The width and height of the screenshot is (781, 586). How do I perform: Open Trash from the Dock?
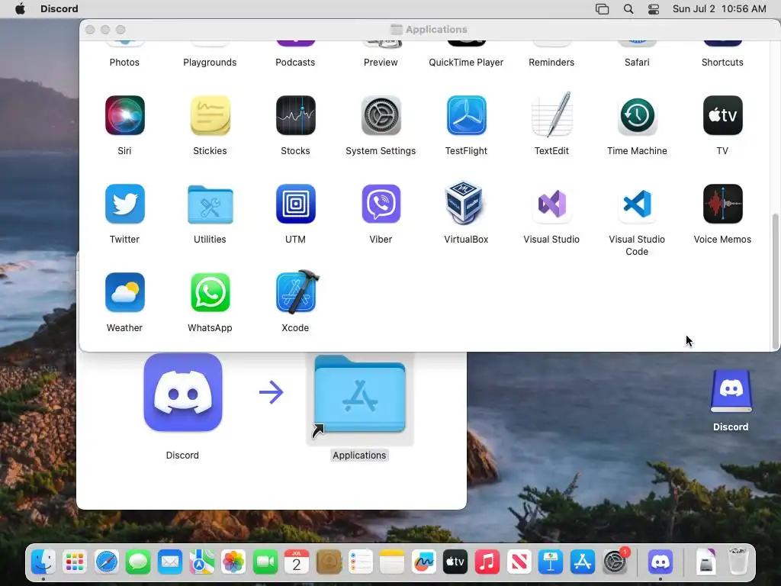click(x=738, y=562)
